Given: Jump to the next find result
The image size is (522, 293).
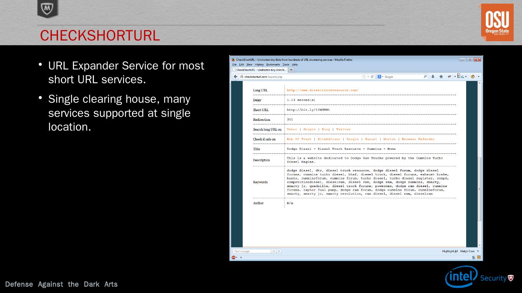Looking at the screenshot, I should coord(279,251).
